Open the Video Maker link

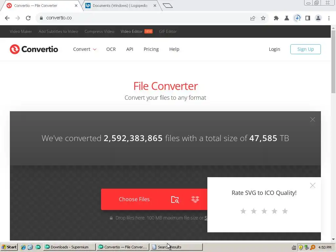tap(21, 31)
